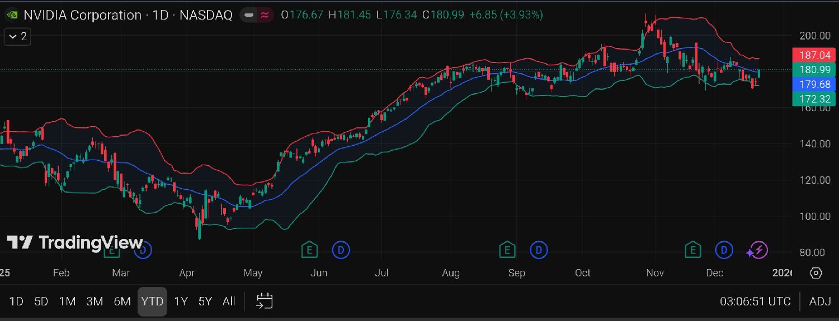839x321 pixels.
Task: Open timezone menu at 03:06:51 UTC
Action: [755, 301]
